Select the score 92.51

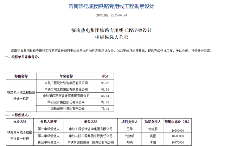[105, 89]
